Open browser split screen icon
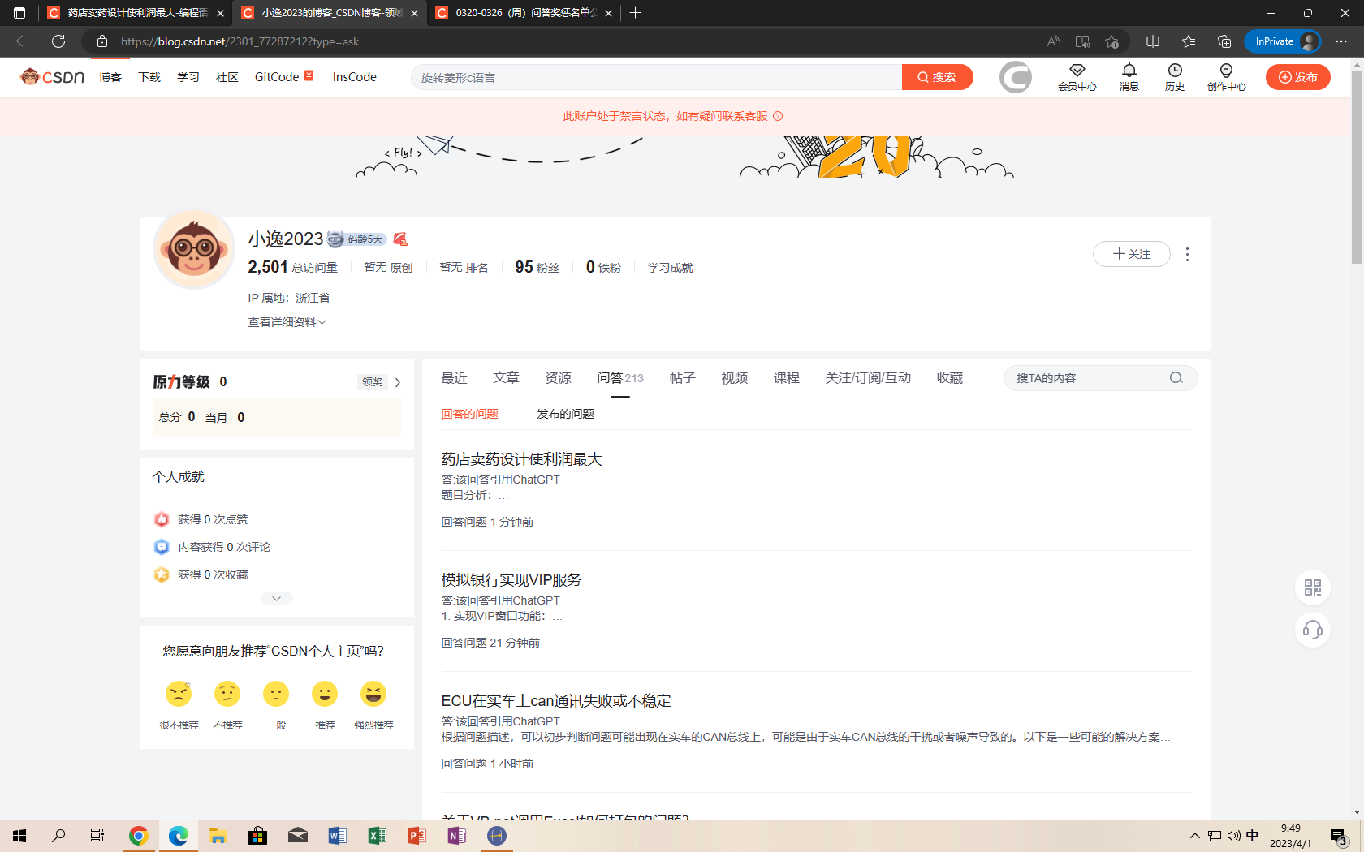 [x=1153, y=41]
